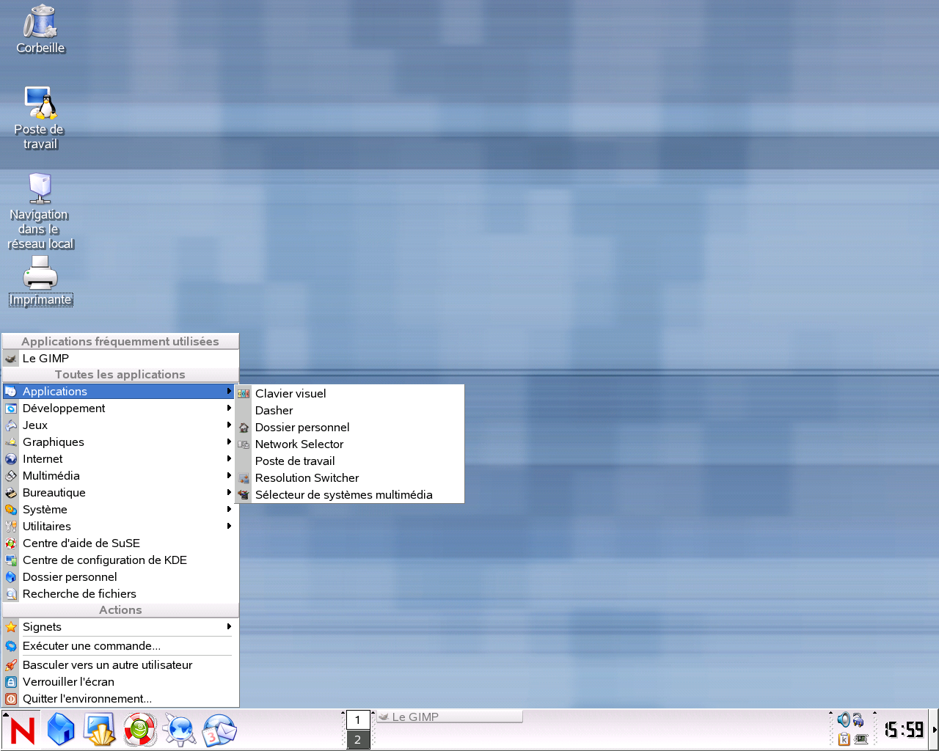Select Dasher from the Applications submenu

(x=274, y=410)
